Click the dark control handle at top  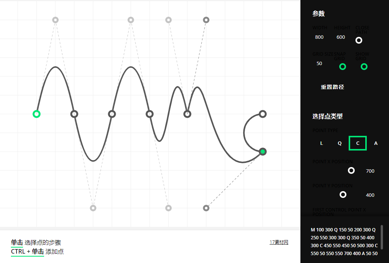(206, 20)
